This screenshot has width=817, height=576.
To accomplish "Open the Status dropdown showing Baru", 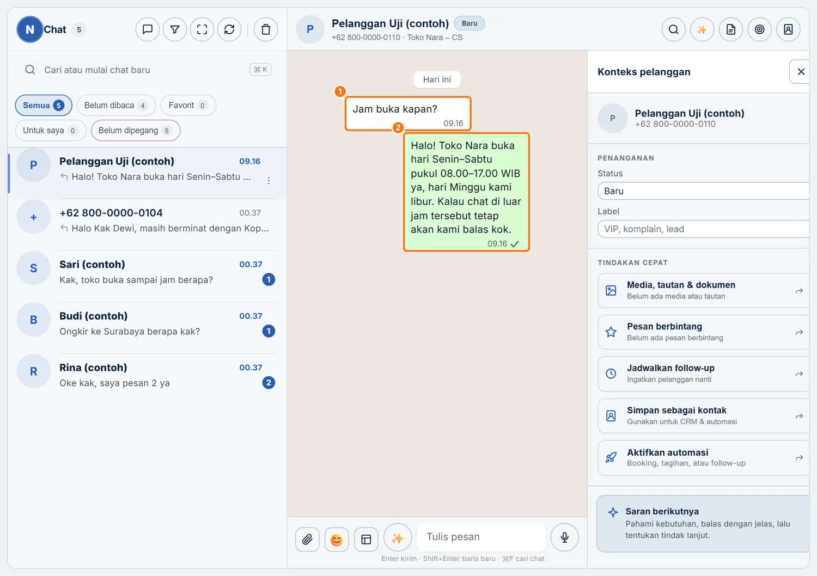I will pos(703,191).
